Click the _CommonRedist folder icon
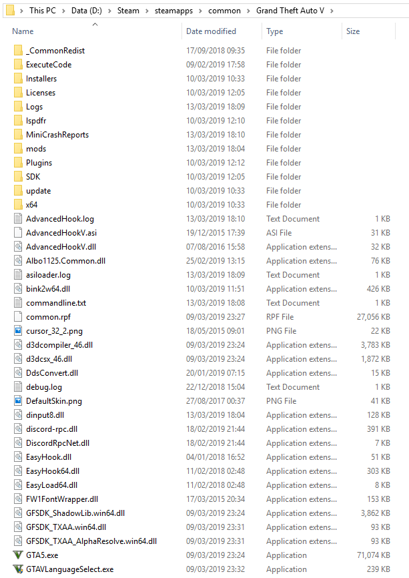 point(18,51)
